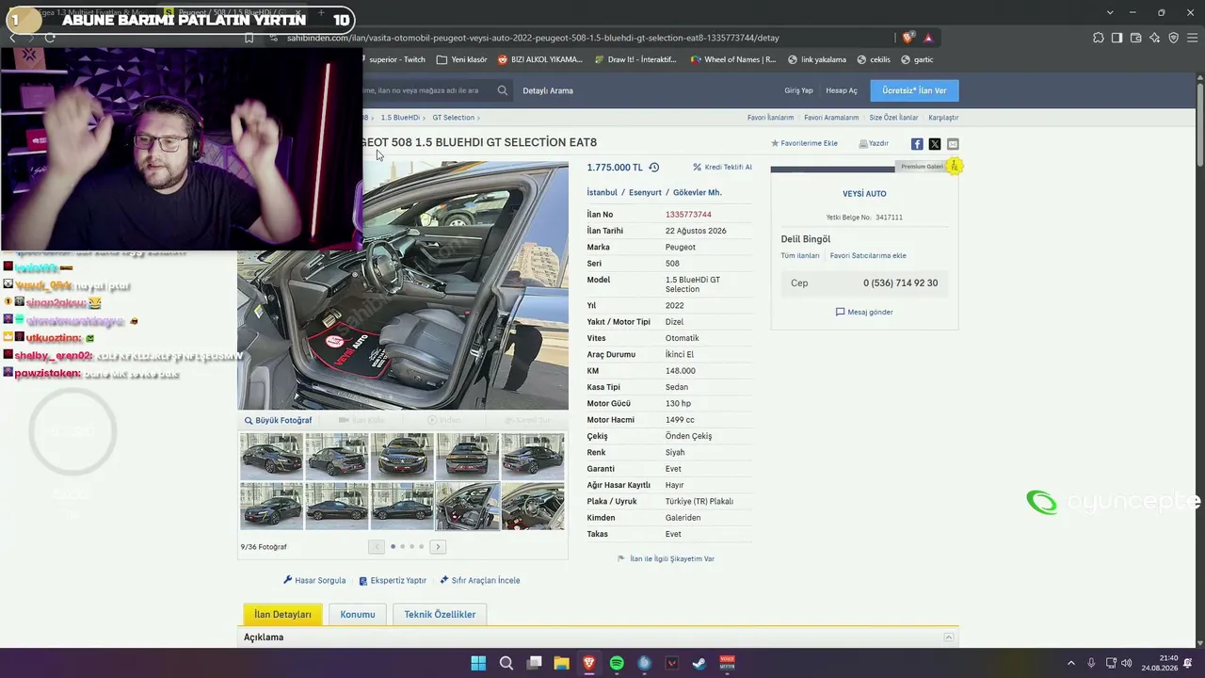Click Ekspertiz Yaptır link
This screenshot has height=678, width=1205.
(x=393, y=580)
